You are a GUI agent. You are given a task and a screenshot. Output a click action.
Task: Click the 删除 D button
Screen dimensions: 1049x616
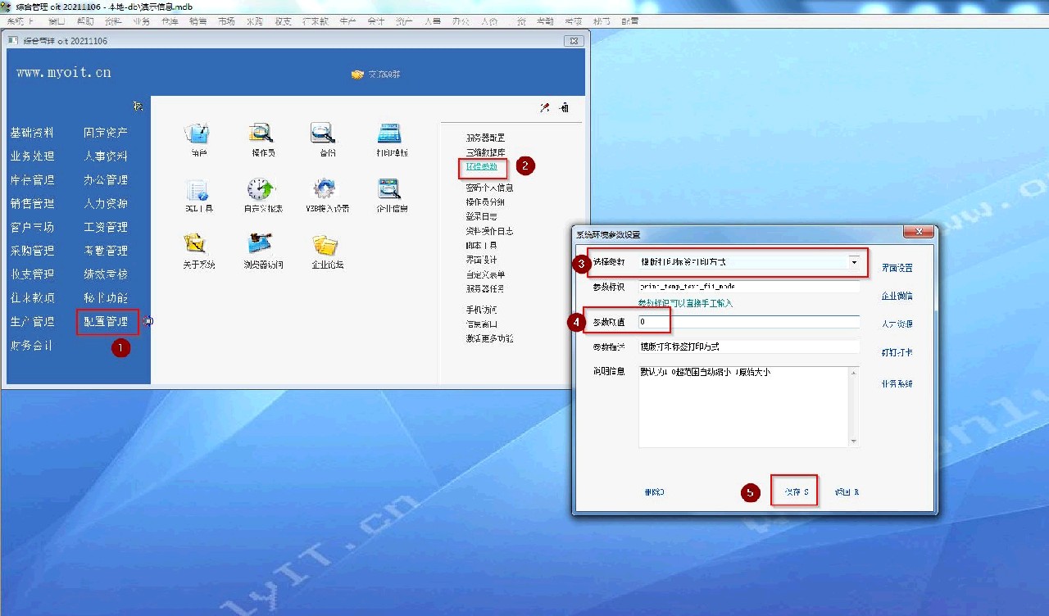tap(654, 492)
